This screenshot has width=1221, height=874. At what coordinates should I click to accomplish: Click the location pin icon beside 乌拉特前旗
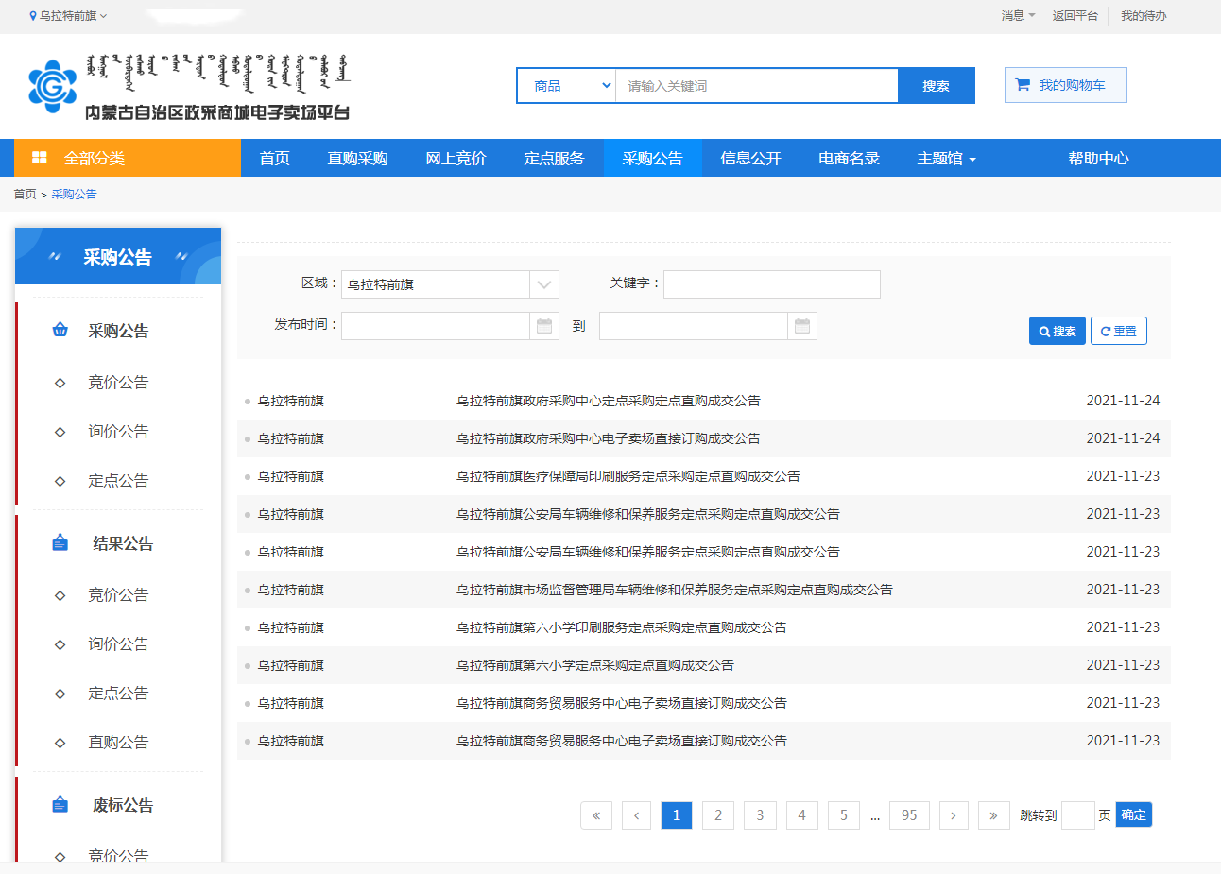(33, 16)
